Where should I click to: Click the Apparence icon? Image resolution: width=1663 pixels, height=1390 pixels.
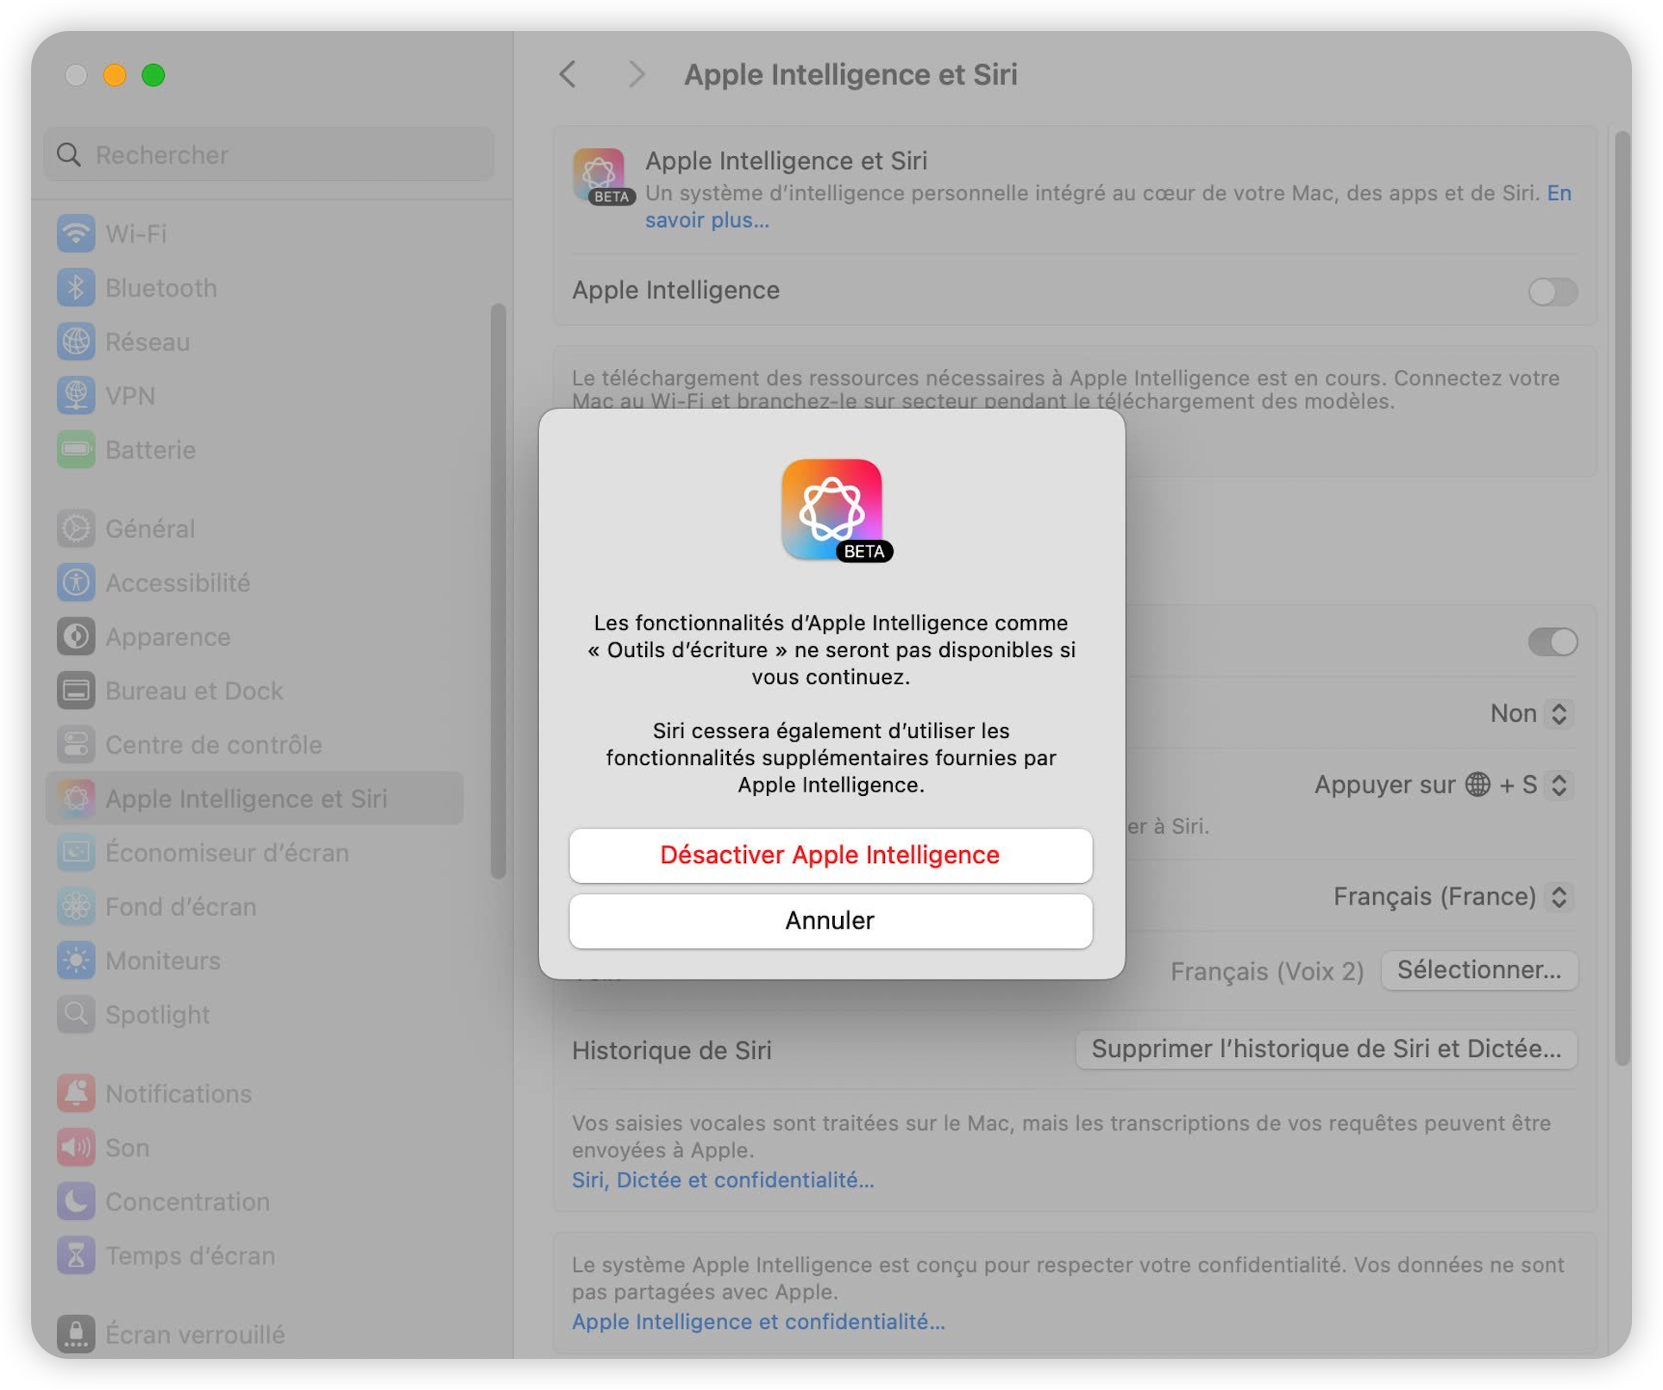(76, 637)
